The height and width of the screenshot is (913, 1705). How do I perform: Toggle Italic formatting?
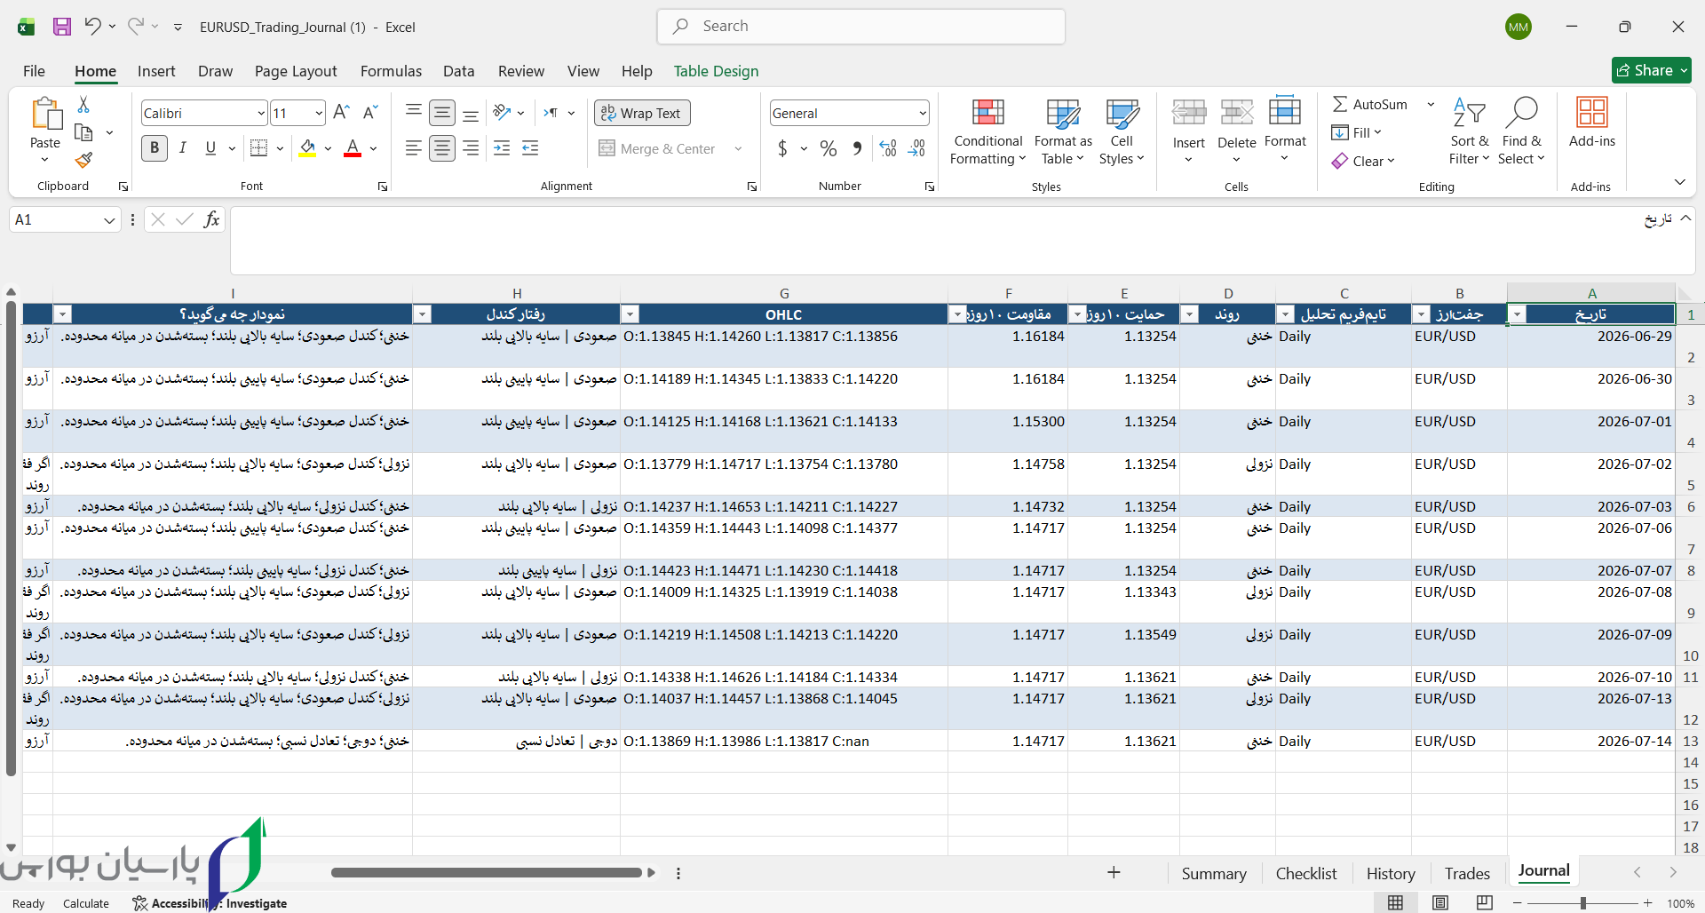tap(183, 148)
